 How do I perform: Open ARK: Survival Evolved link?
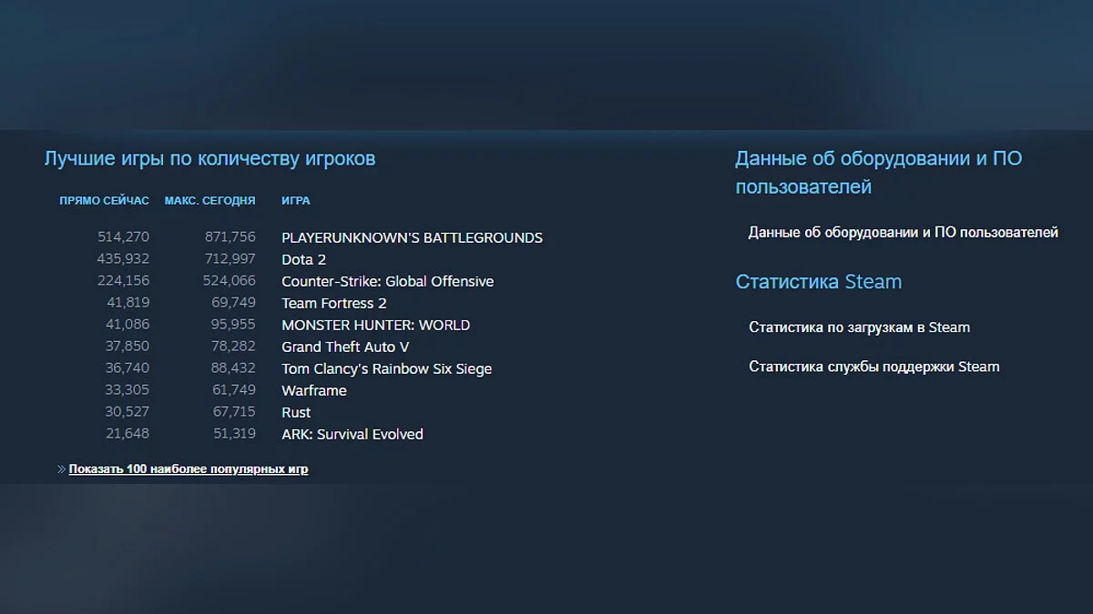tap(352, 434)
